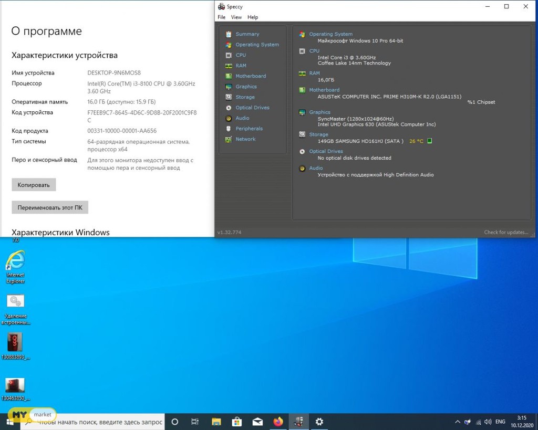The width and height of the screenshot is (538, 430).
Task: Click the Audio heading link in summary pane
Action: coord(316,168)
